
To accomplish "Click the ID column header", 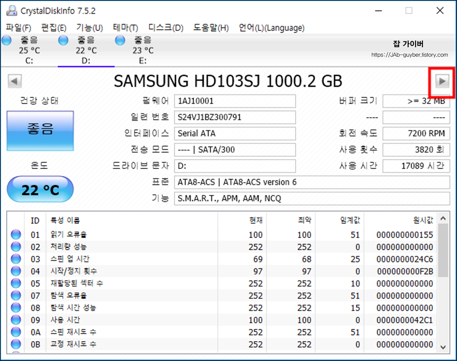I will click(x=35, y=220).
